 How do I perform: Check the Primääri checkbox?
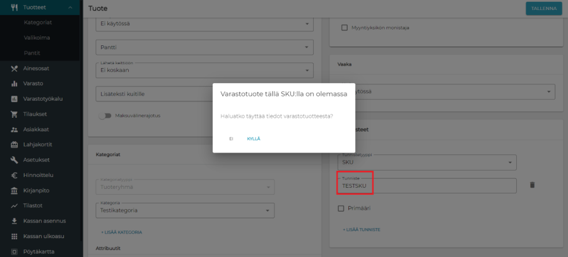[x=341, y=208]
